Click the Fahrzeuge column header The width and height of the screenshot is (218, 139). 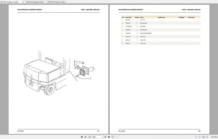point(191,17)
